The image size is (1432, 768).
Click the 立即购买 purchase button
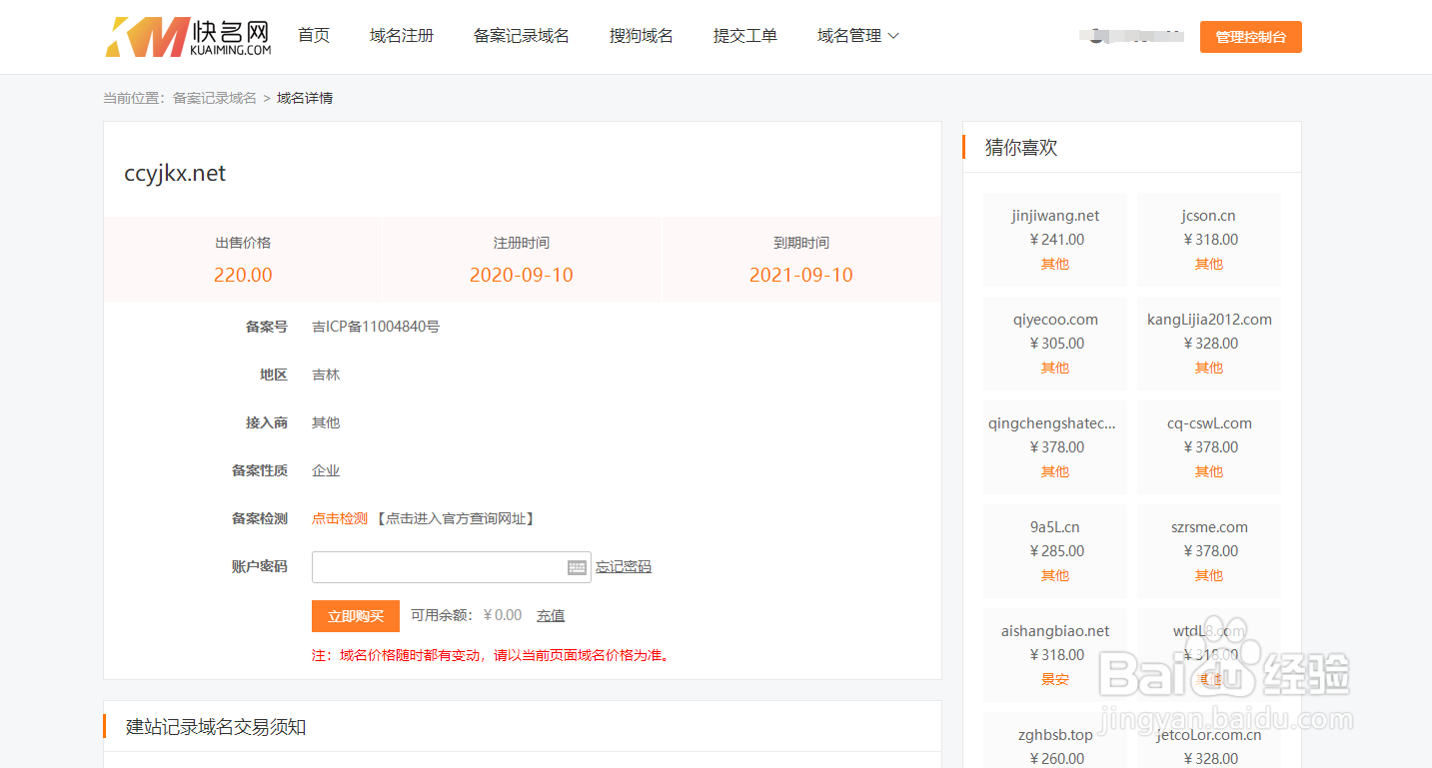(355, 615)
